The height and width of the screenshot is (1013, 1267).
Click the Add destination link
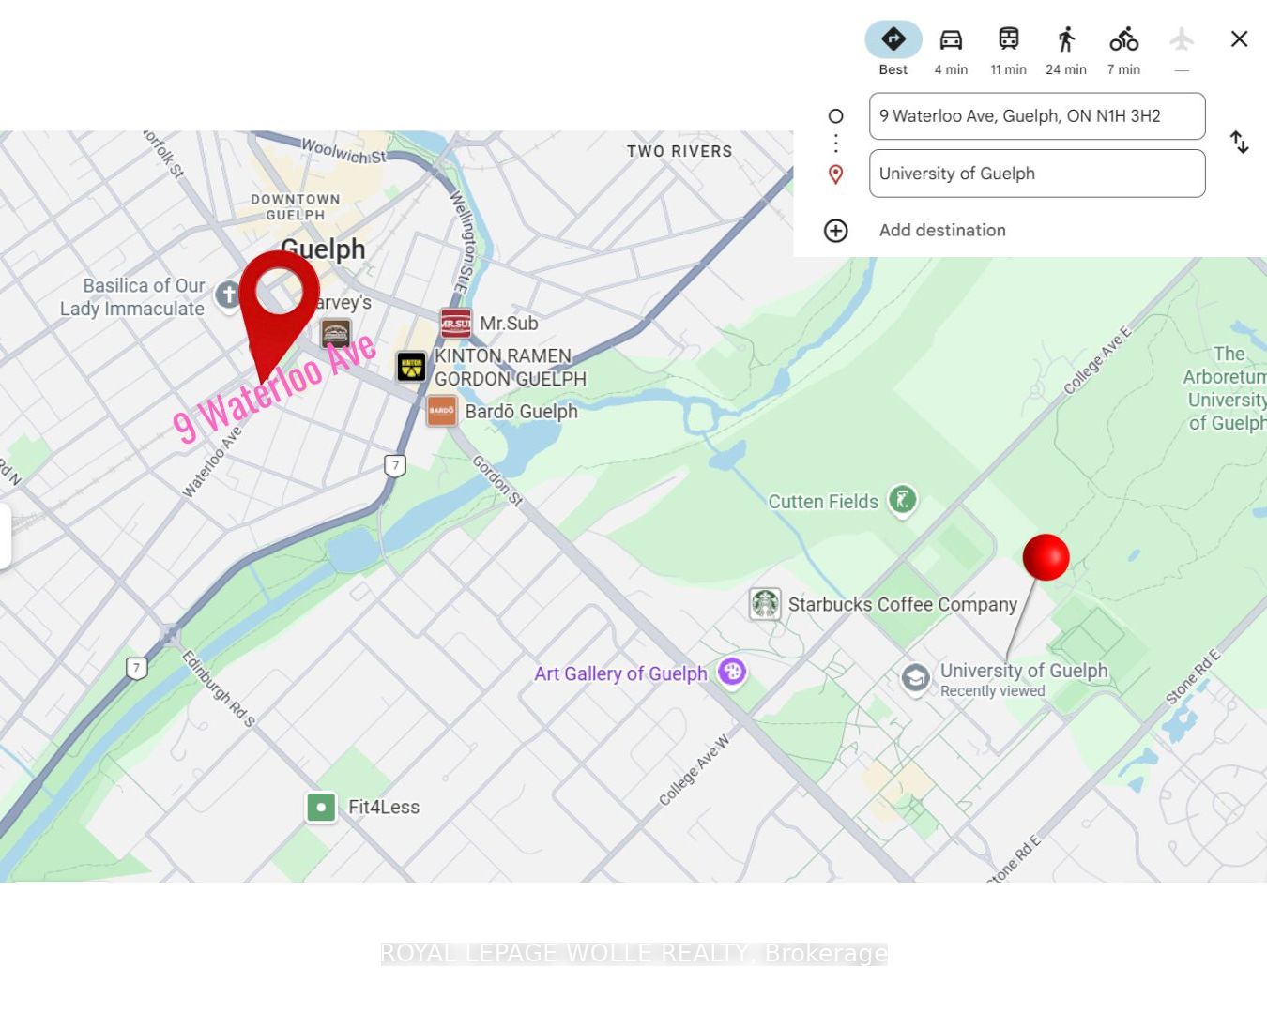[941, 231]
